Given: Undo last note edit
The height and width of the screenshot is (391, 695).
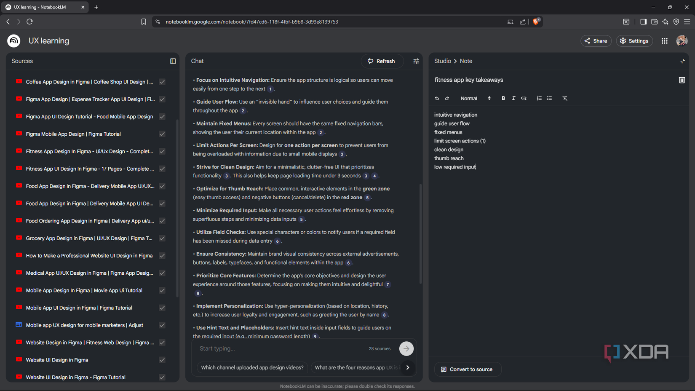Looking at the screenshot, I should pyautogui.click(x=437, y=98).
